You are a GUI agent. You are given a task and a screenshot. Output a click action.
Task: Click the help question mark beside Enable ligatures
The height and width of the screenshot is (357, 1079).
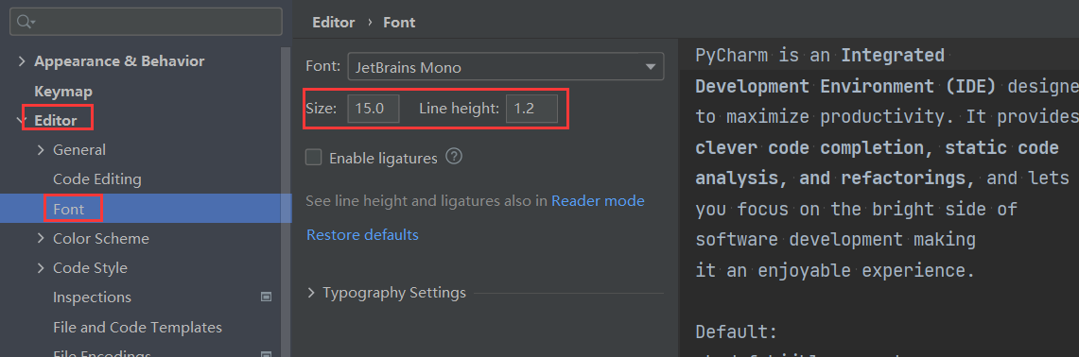(454, 157)
